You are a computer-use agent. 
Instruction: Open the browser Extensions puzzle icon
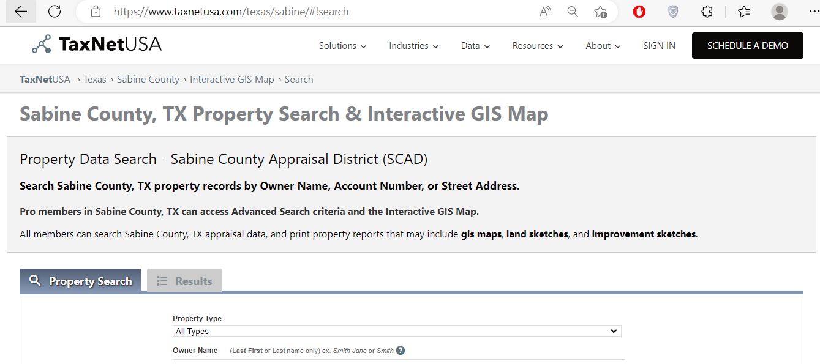click(x=707, y=12)
